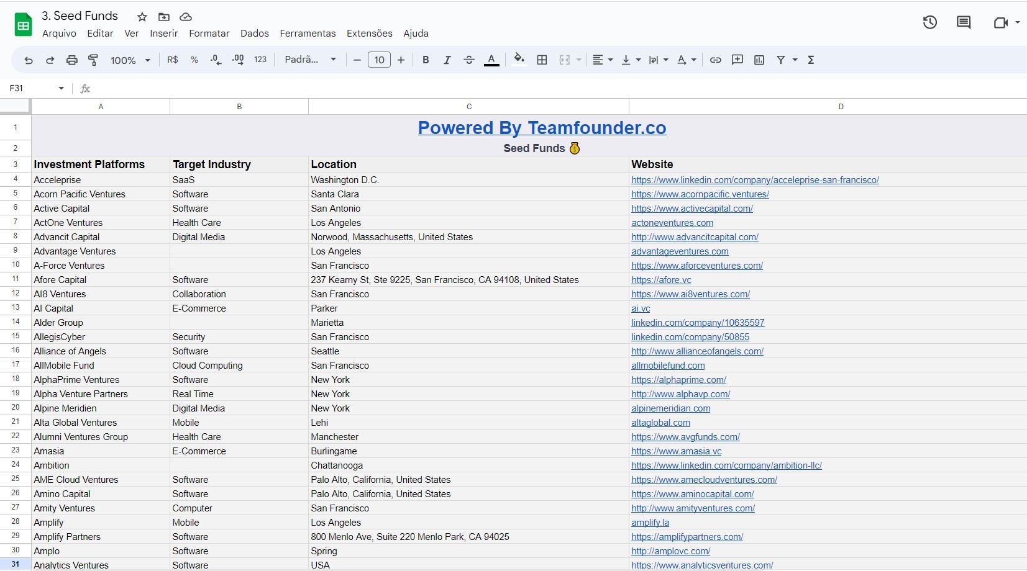
Task: Select column B header
Action: (x=239, y=107)
